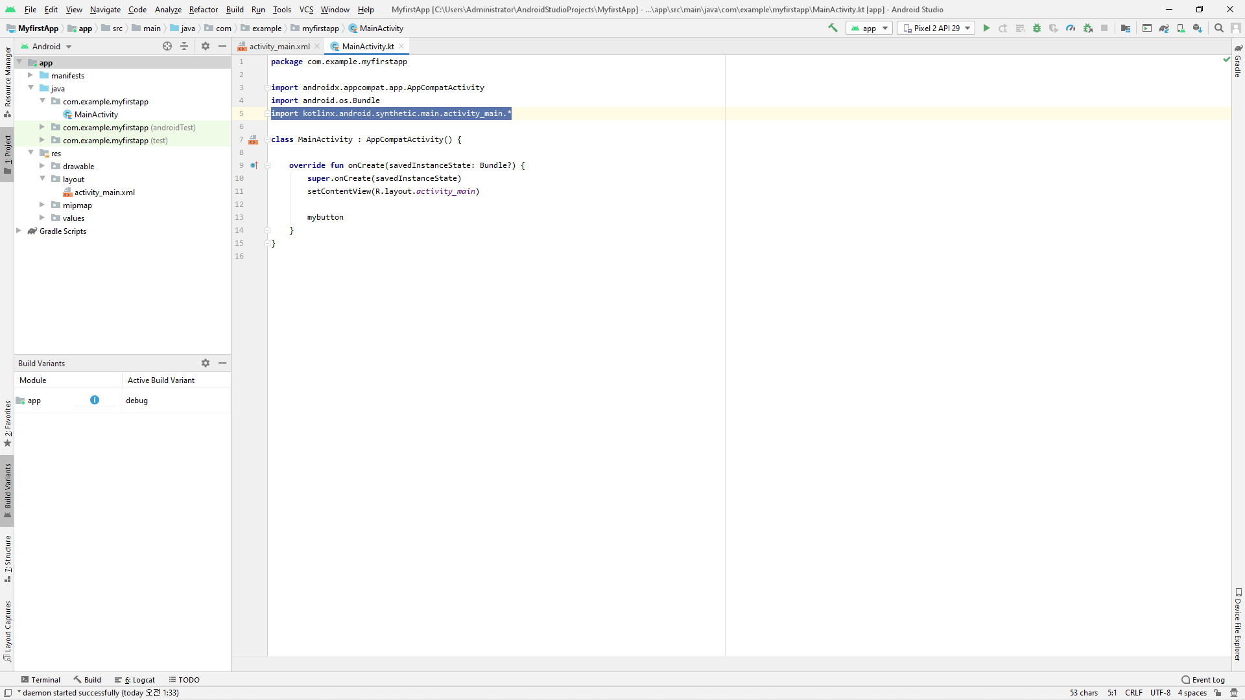Toggle the Resource Manager side panel

7,81
